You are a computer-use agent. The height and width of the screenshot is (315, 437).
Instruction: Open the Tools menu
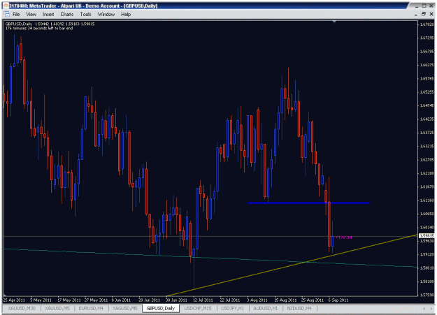point(85,14)
